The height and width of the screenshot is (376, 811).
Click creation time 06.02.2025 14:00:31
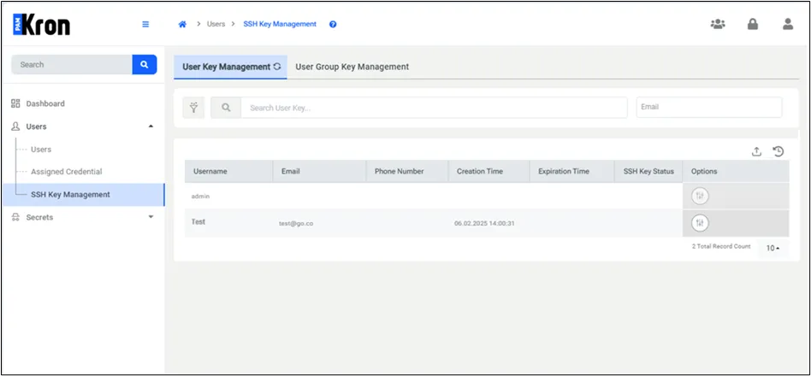pos(484,223)
